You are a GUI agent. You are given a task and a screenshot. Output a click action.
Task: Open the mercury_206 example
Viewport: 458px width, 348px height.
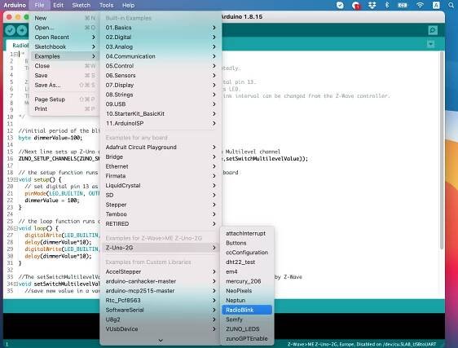[247, 281]
